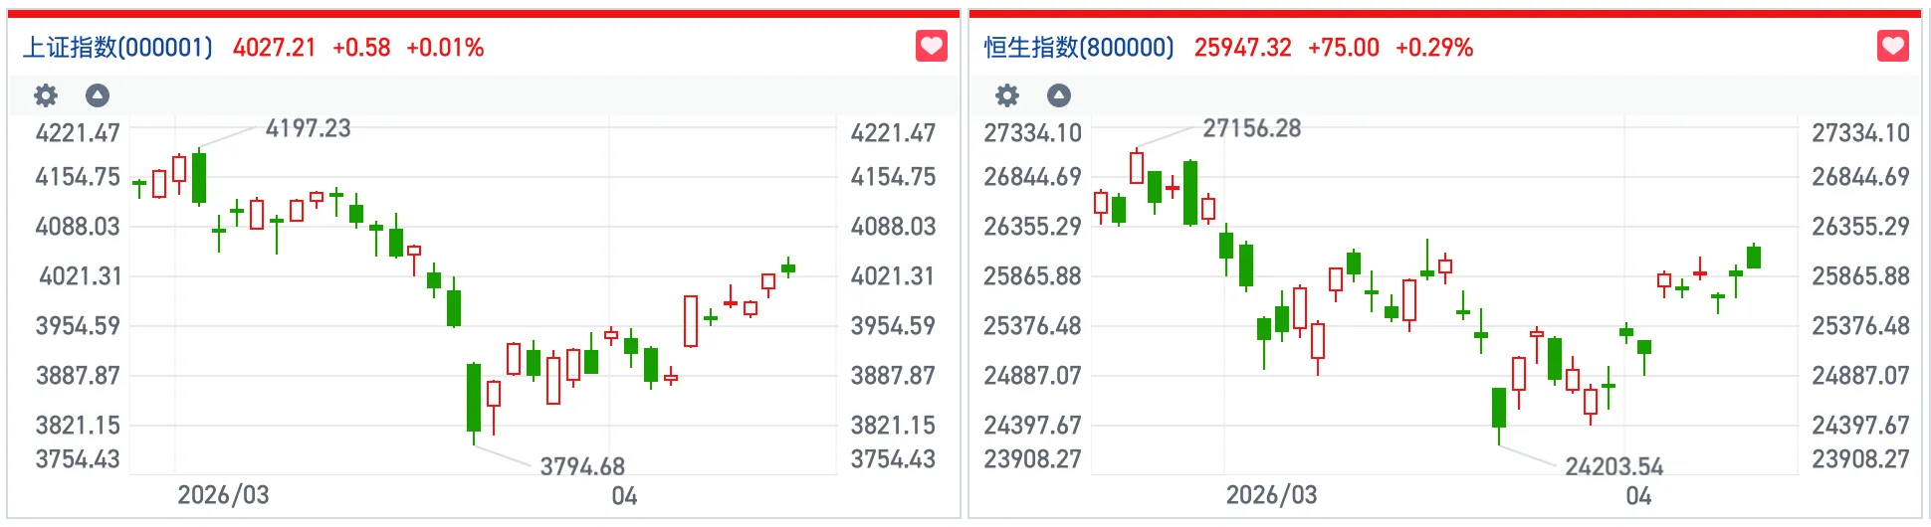Click the 04 month label under 上证指数
This screenshot has width=1931, height=527.
624,495
